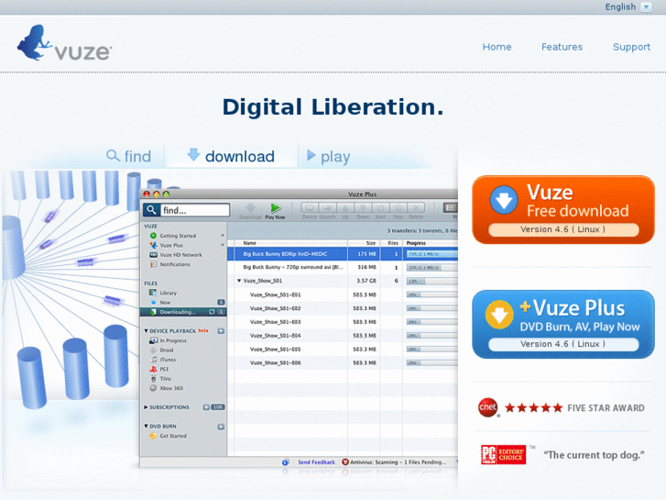This screenshot has width=666, height=500.
Task: Close the Getting Started sidebar entry
Action: click(x=222, y=235)
